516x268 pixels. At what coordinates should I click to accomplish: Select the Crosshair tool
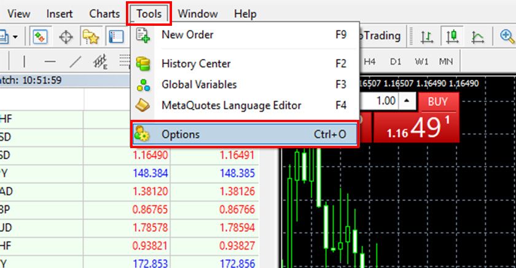pos(66,37)
